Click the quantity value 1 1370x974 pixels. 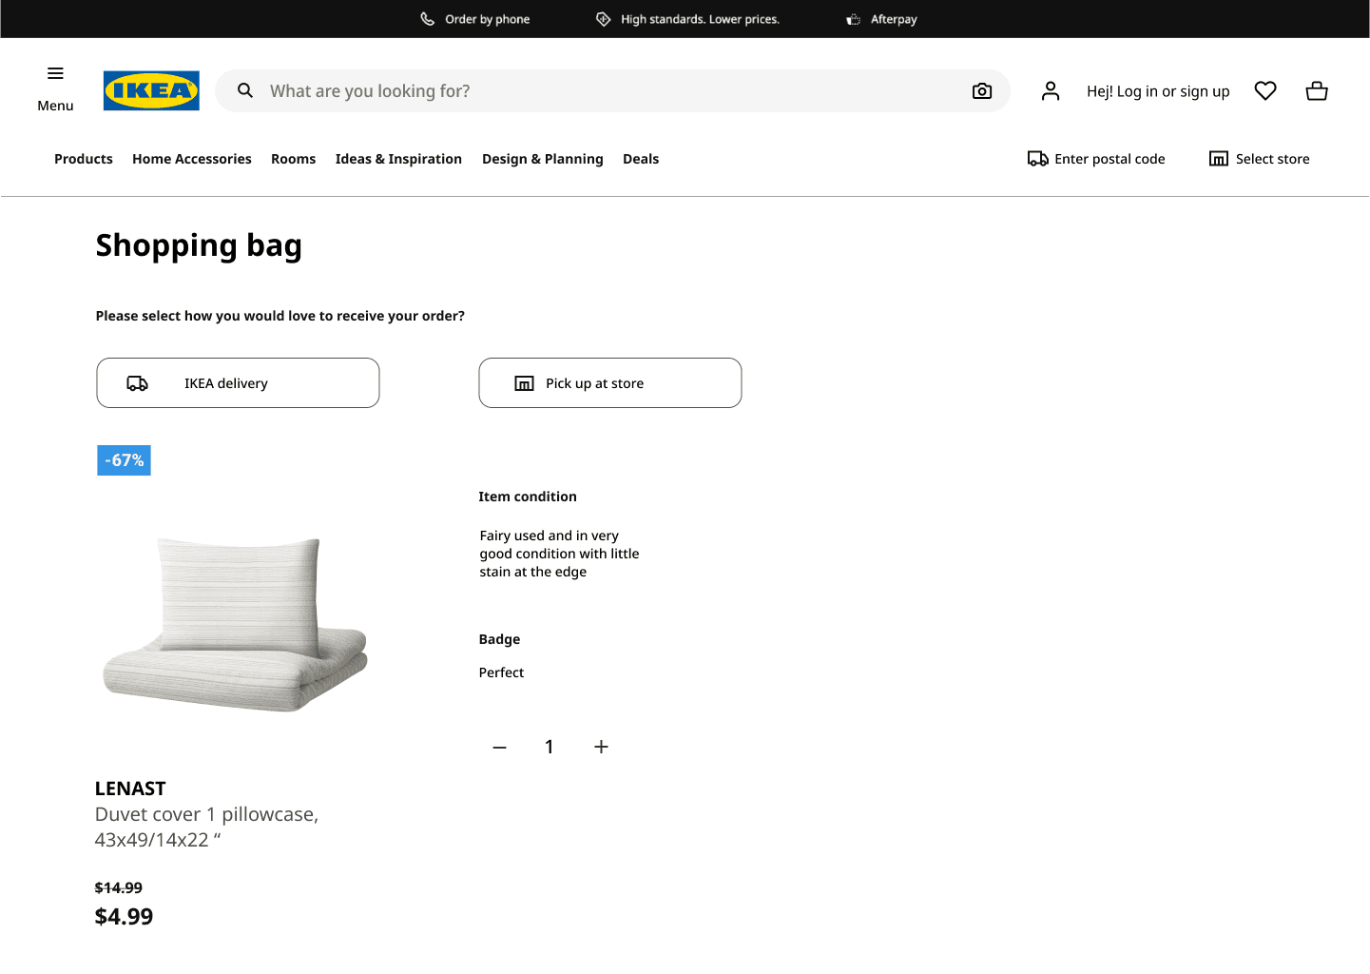(550, 748)
